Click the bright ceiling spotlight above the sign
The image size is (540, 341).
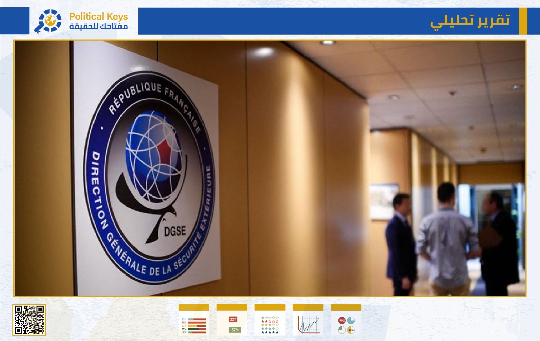point(327,43)
